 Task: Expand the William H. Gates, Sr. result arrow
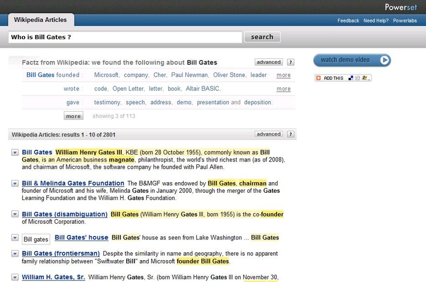tap(15, 277)
